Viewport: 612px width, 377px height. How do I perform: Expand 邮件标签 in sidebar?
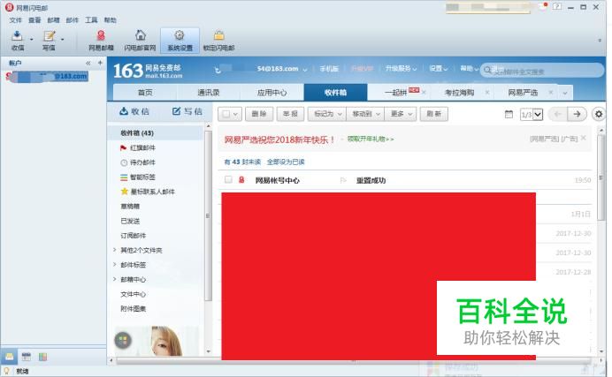[115, 265]
